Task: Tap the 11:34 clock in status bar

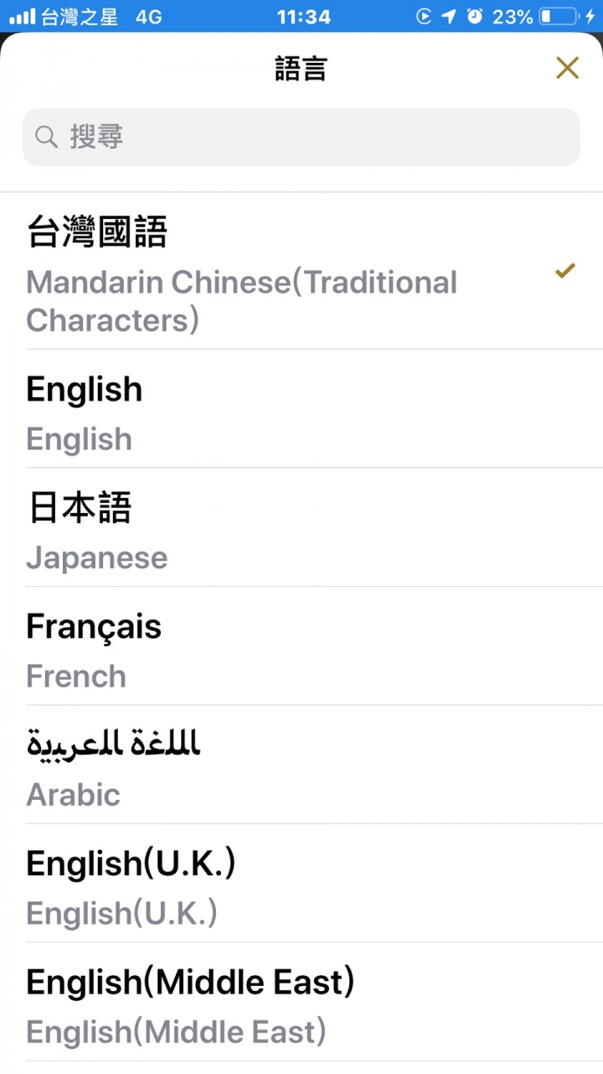Action: point(303,16)
